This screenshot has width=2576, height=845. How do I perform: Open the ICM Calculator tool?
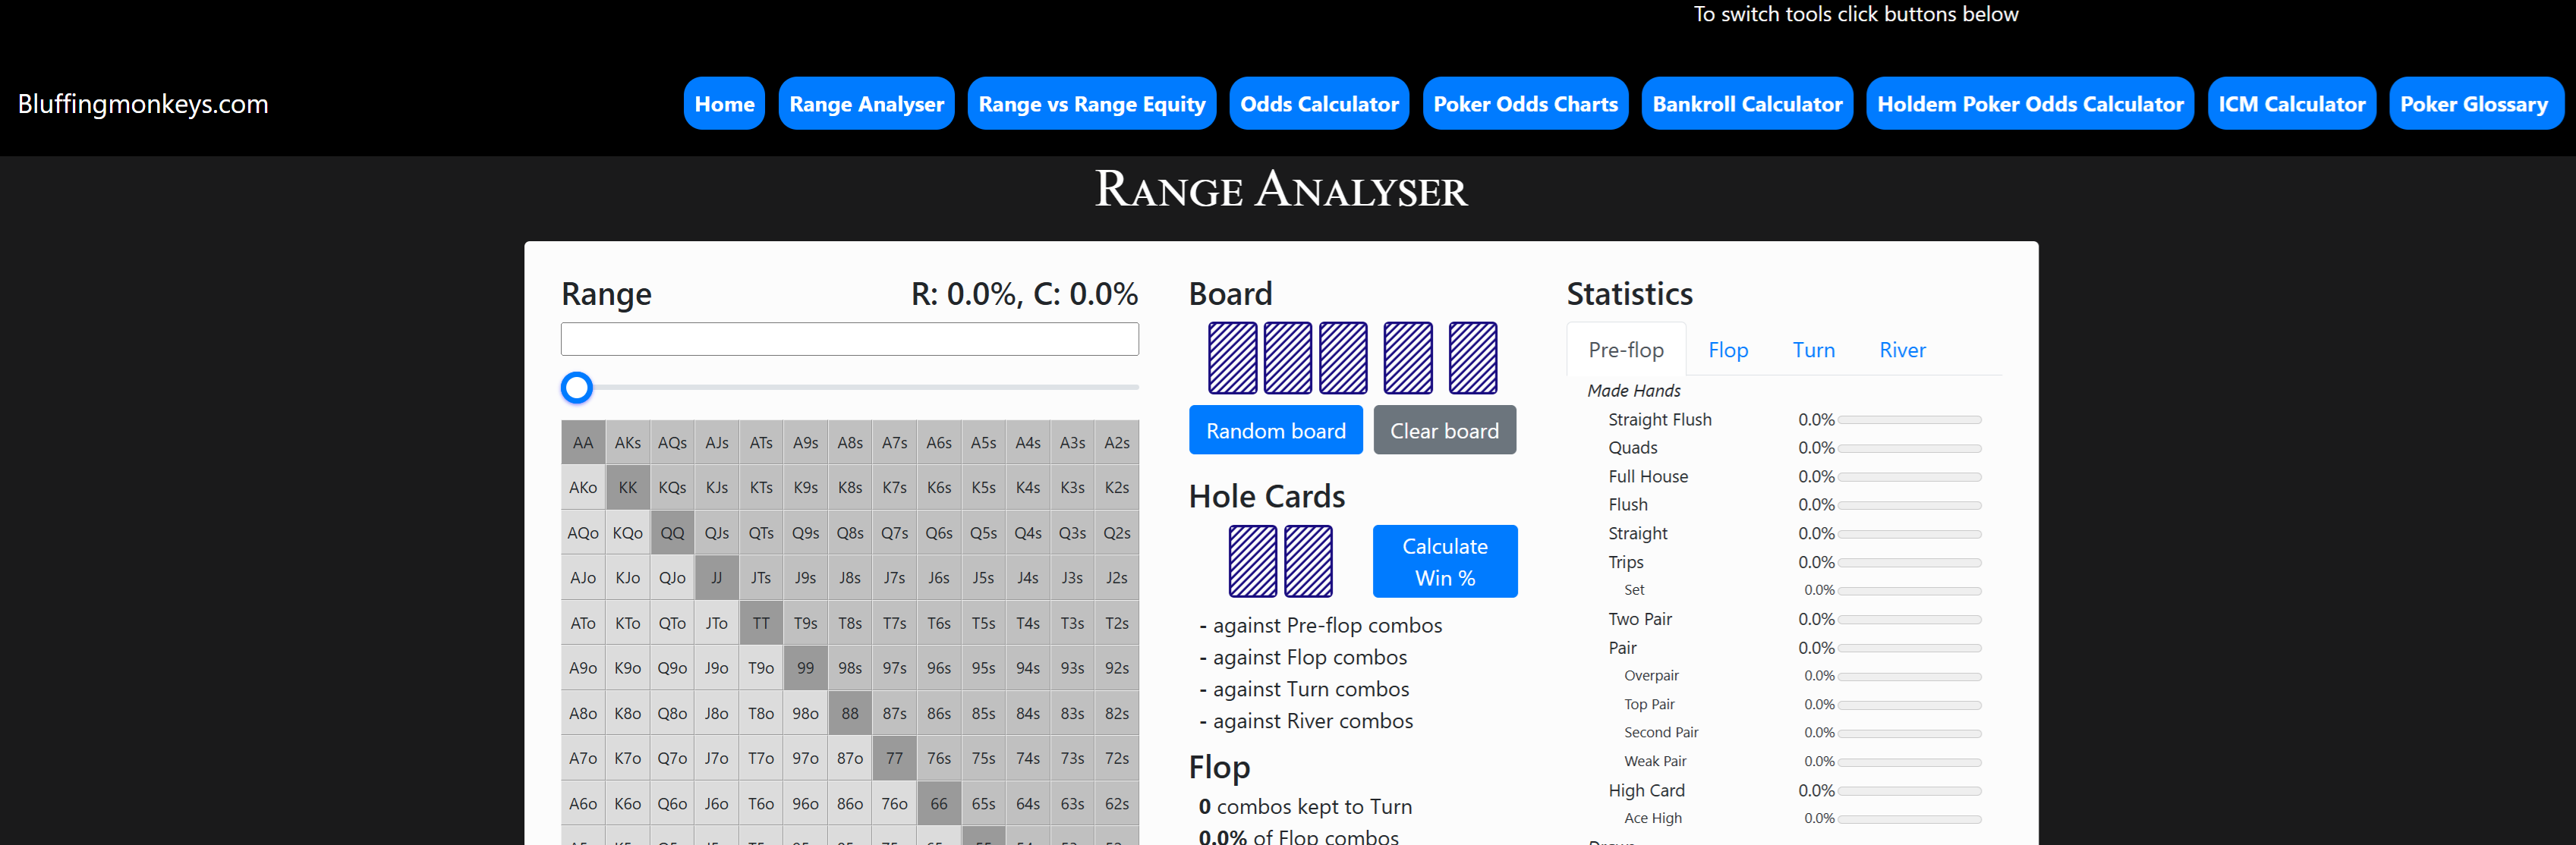tap(2291, 104)
